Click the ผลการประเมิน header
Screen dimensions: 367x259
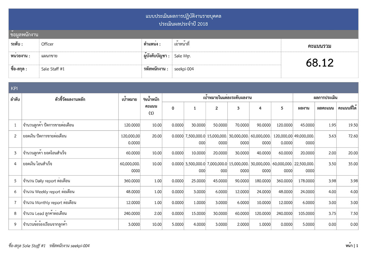click(326, 97)
